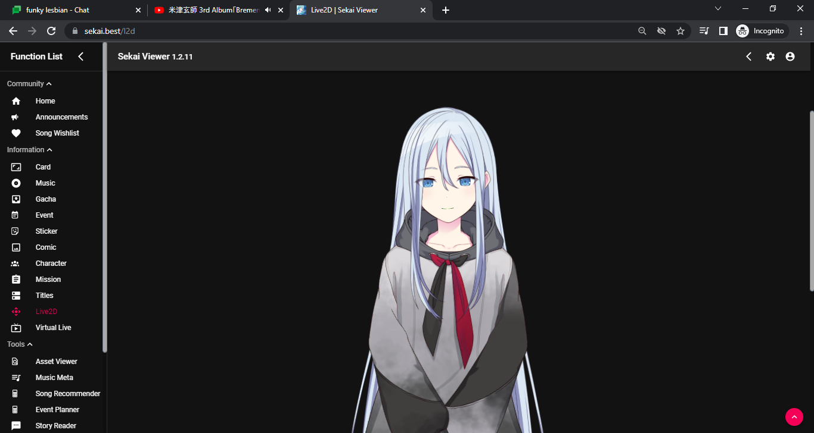
Task: Click the Asset Viewer icon
Action: (16, 362)
